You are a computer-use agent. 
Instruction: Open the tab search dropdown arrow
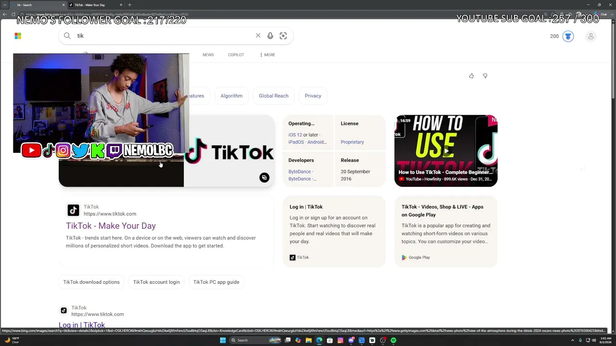(4, 5)
